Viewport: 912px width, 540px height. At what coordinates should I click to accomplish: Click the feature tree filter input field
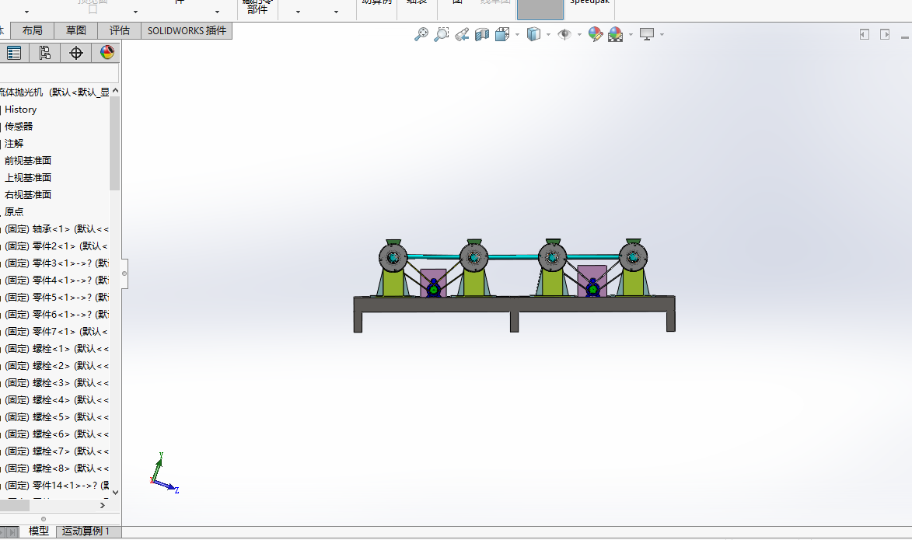[59, 73]
